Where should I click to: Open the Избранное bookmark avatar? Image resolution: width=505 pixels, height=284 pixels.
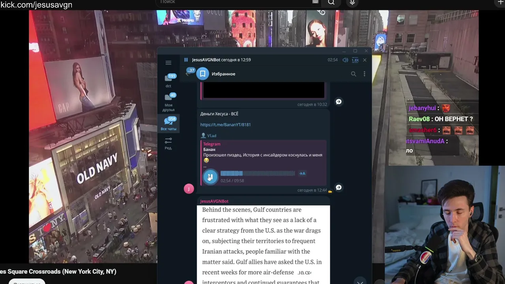click(202, 74)
